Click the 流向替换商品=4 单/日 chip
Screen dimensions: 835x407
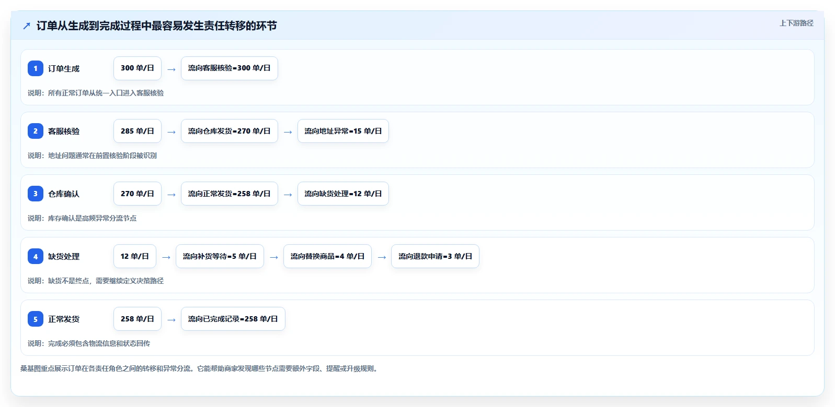tap(327, 256)
